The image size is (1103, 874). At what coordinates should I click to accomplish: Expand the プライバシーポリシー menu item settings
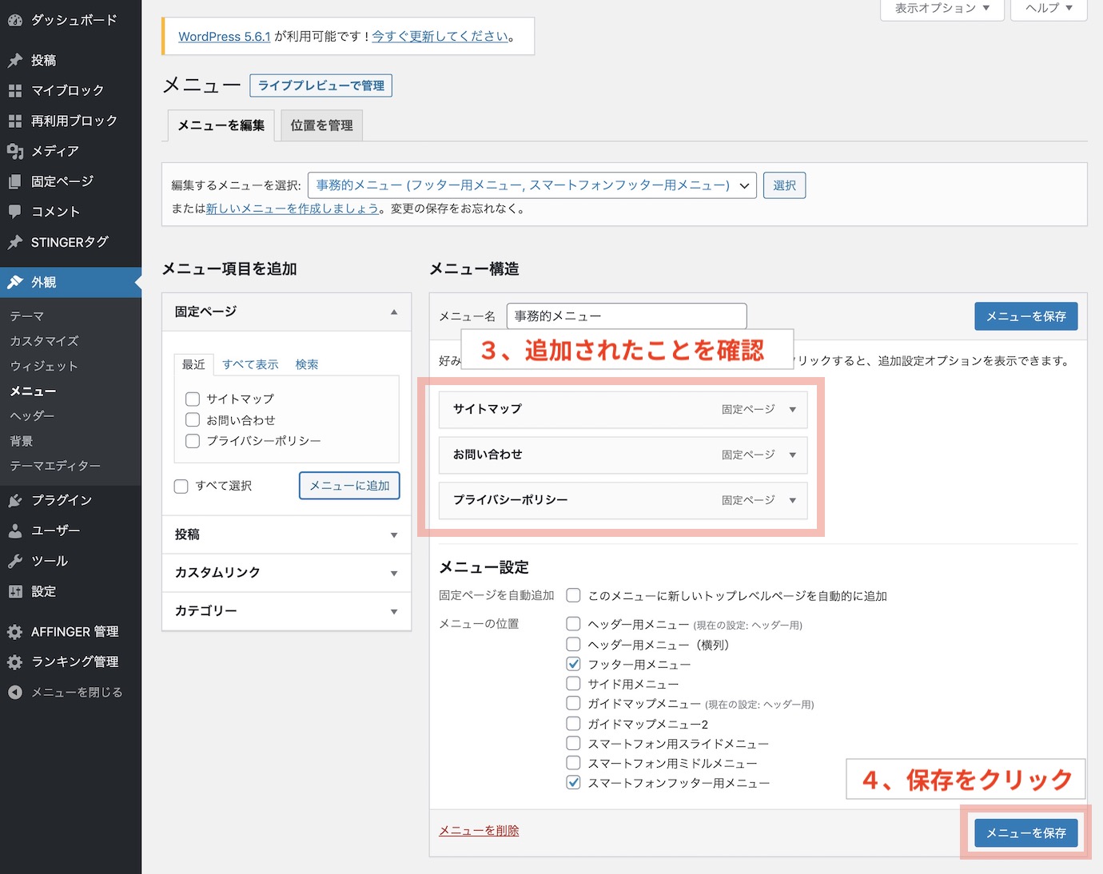point(793,500)
